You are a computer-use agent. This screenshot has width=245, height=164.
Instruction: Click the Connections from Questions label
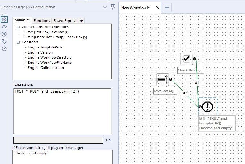[45, 27]
